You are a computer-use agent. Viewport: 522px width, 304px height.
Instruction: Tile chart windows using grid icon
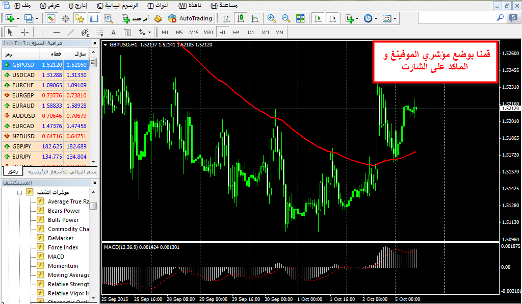300,19
